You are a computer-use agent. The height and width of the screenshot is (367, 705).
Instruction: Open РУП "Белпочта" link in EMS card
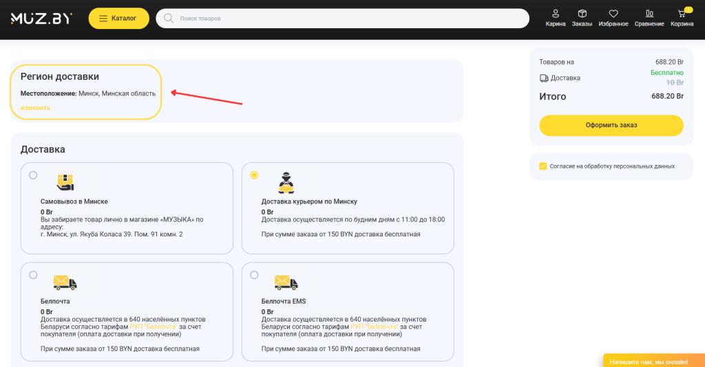click(374, 326)
